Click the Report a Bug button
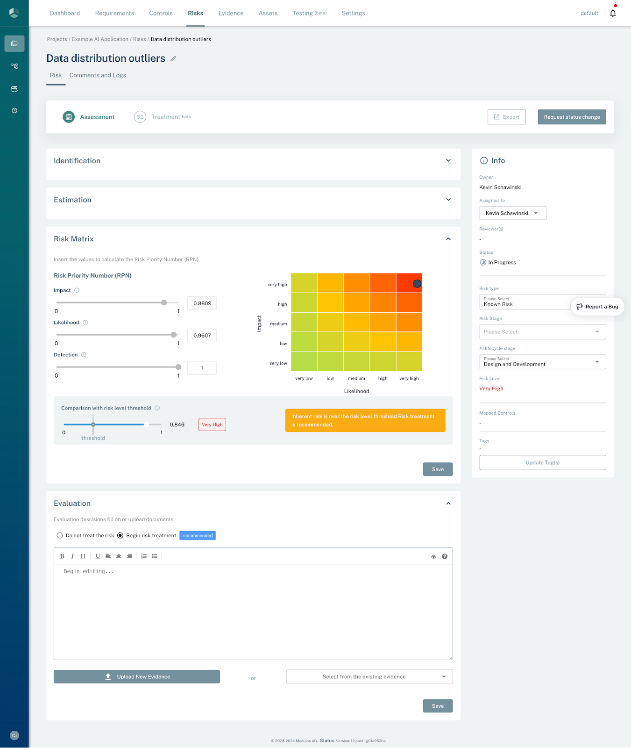This screenshot has height=748, width=631. click(597, 307)
